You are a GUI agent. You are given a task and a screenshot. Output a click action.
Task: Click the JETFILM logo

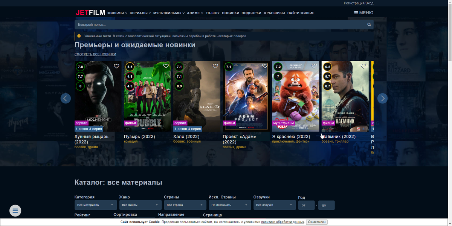[90, 12]
